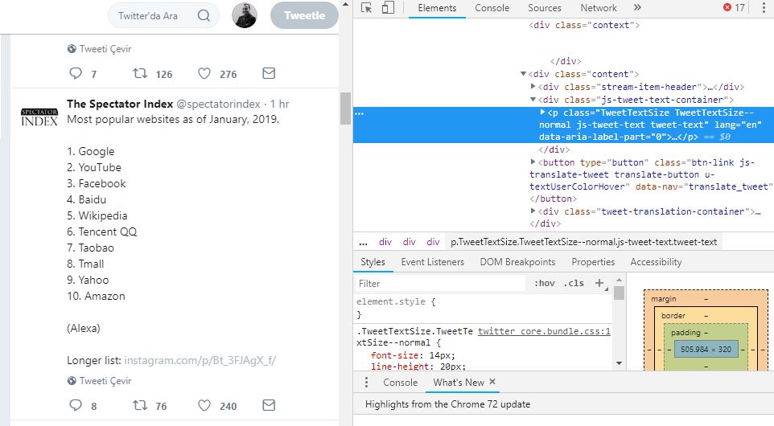The height and width of the screenshot is (426, 774).
Task: Click reply icon with 7 replies
Action: click(76, 73)
